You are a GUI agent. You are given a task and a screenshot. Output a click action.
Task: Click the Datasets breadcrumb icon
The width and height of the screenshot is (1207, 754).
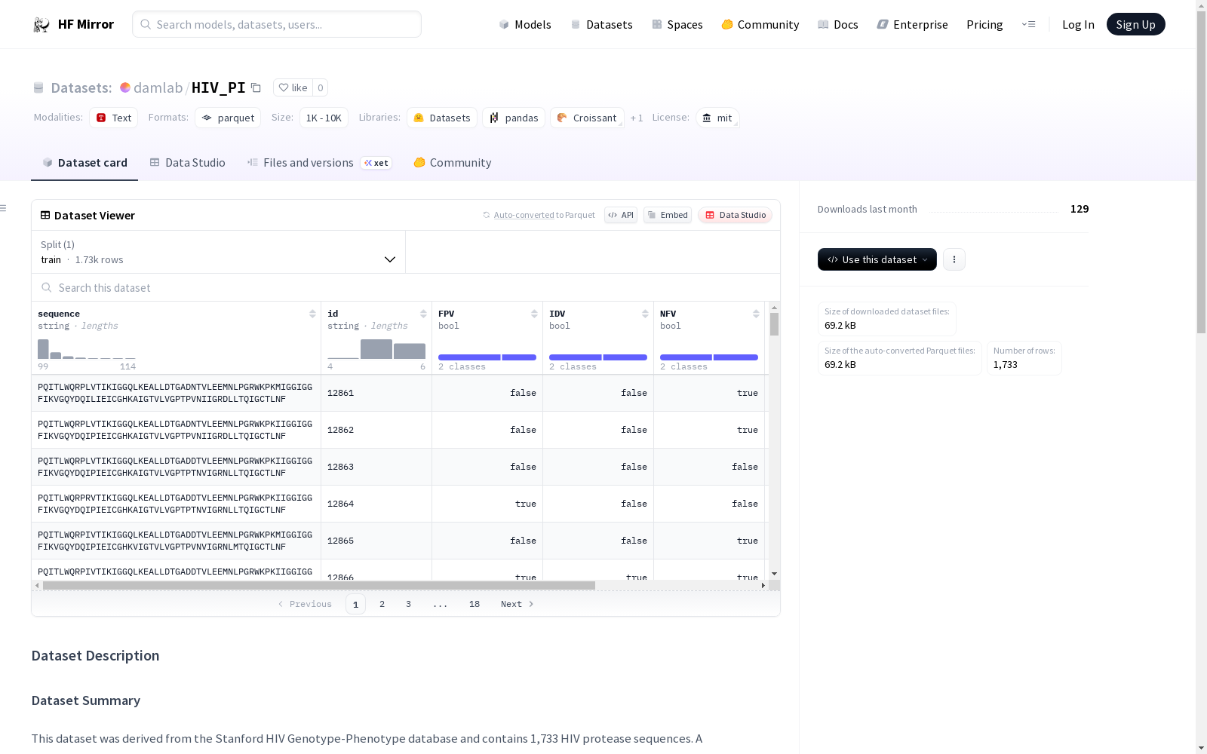38,87
